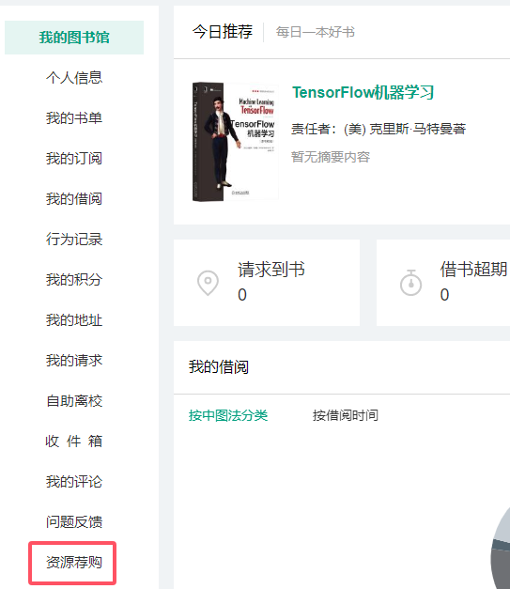Open the TensorFlow book cover thumbnail
Viewport: 510px width, 589px height.
point(235,142)
